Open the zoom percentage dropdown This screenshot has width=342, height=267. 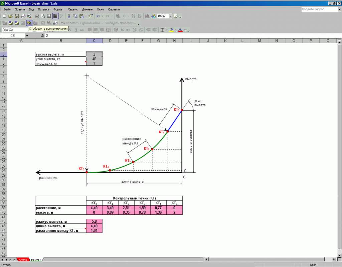tap(170, 16)
